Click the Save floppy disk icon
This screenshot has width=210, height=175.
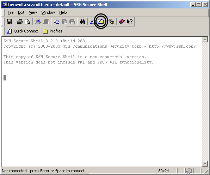[9, 22]
